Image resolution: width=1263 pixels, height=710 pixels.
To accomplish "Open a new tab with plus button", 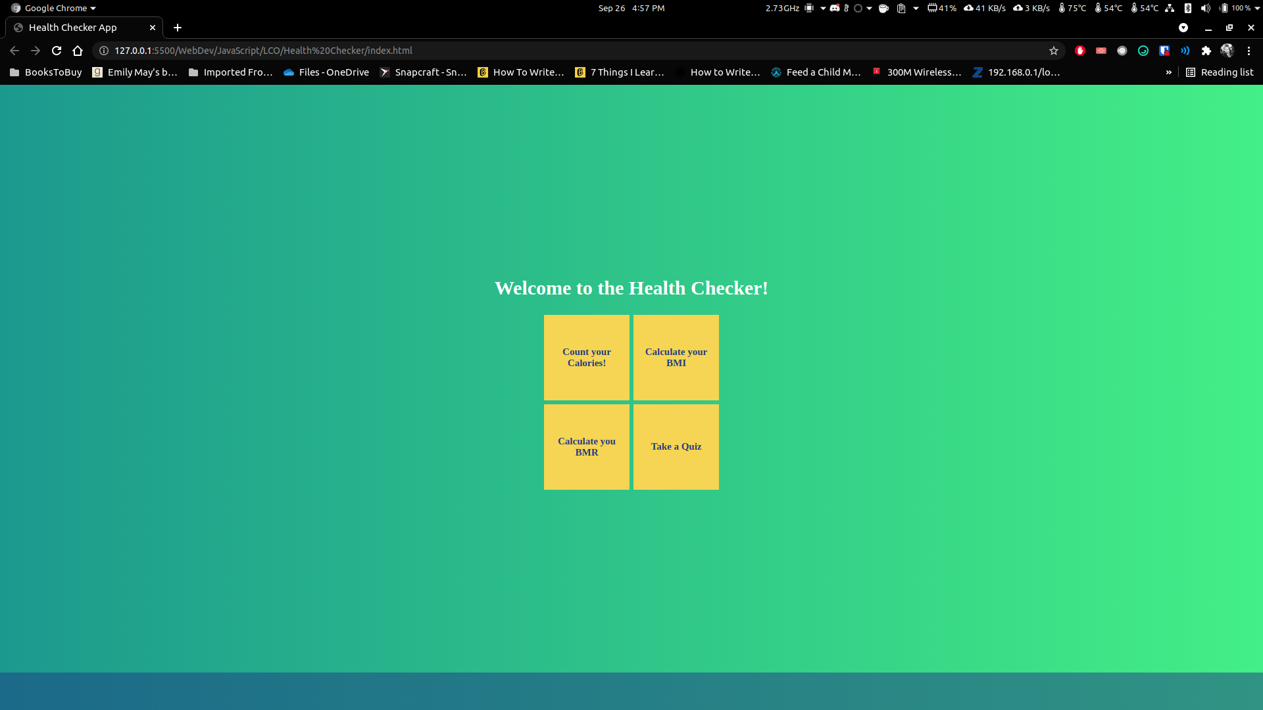I will (177, 28).
